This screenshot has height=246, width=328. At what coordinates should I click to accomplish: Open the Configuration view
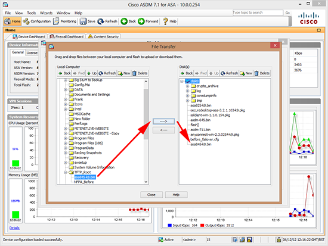[37, 21]
